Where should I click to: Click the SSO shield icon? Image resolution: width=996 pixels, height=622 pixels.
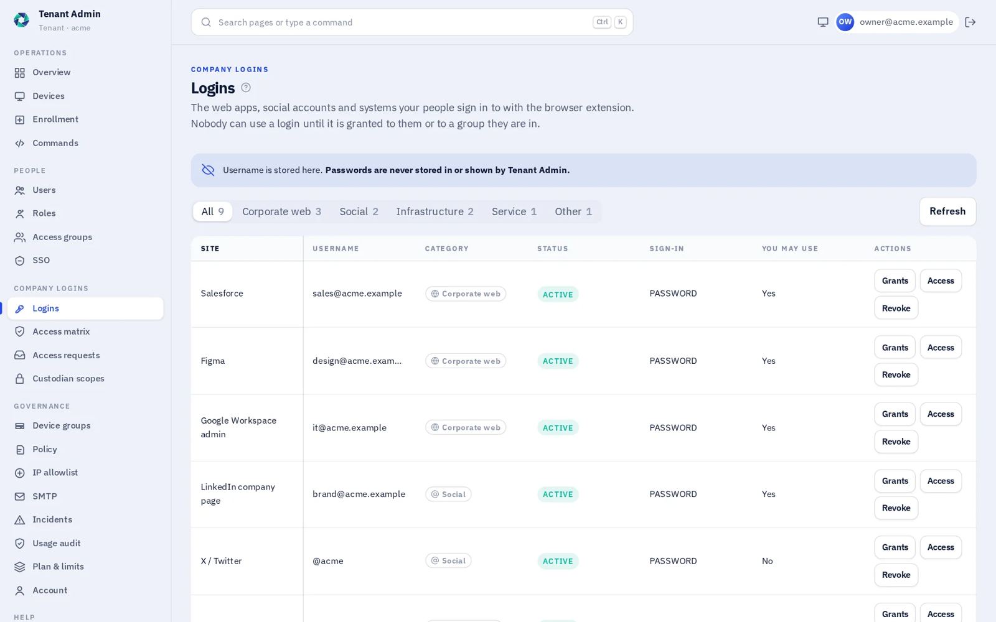pos(20,261)
